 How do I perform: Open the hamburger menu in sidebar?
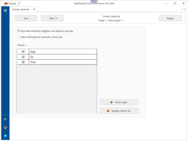click(5, 10)
